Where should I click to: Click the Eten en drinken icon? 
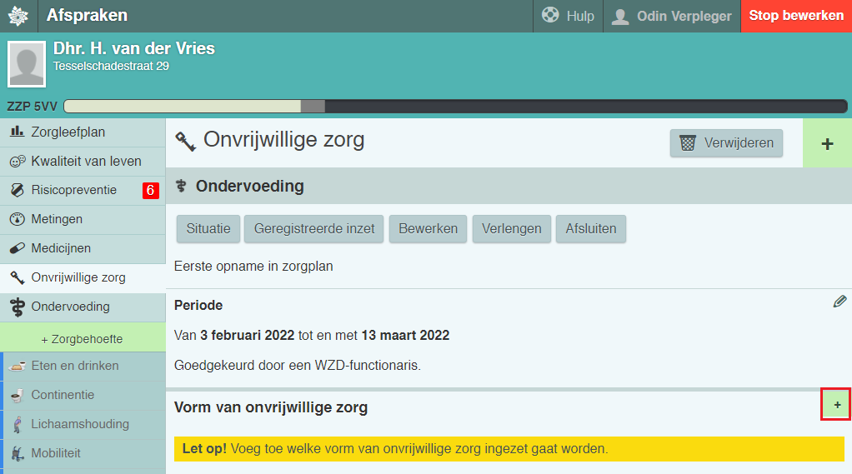pyautogui.click(x=18, y=366)
